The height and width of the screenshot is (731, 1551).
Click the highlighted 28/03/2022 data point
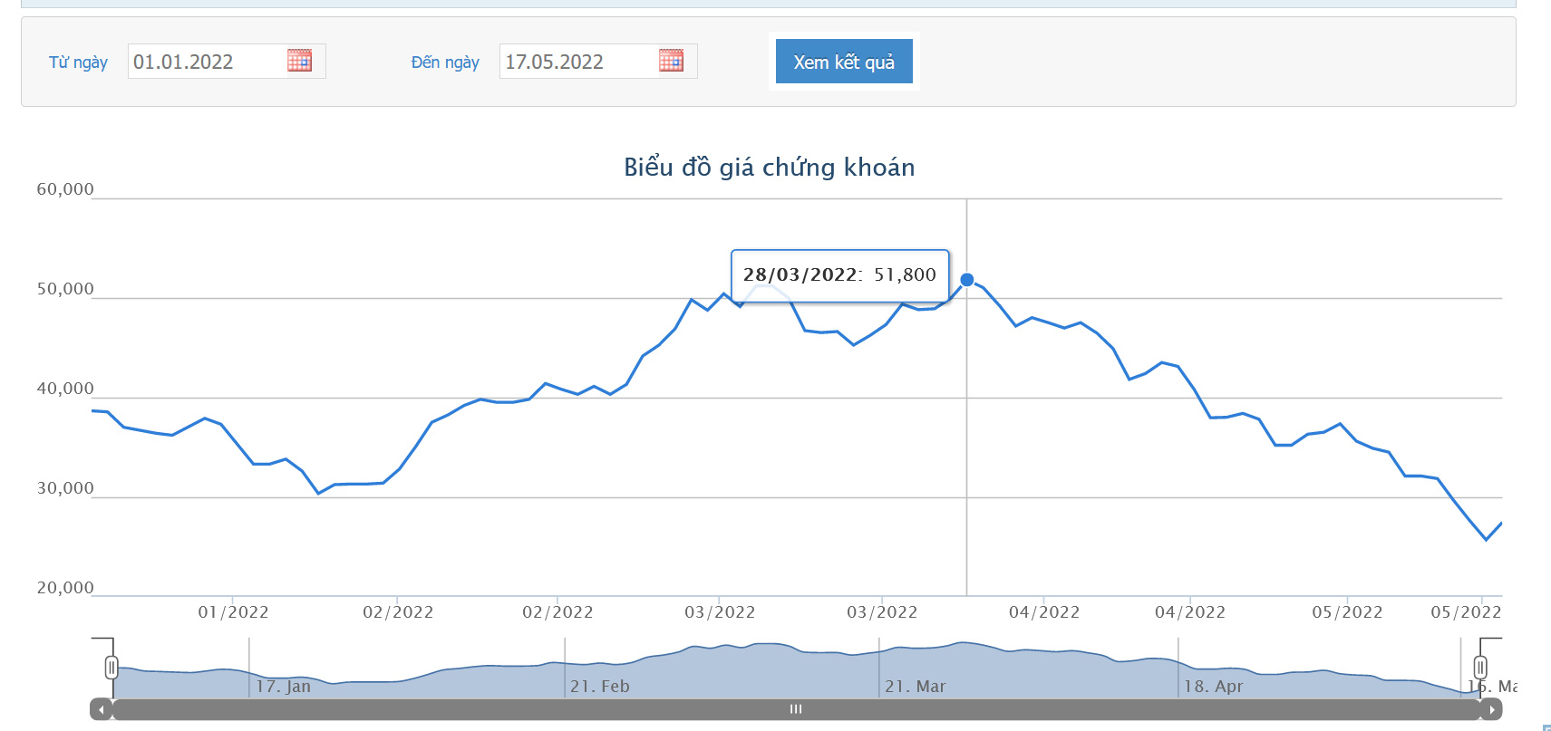tap(967, 280)
